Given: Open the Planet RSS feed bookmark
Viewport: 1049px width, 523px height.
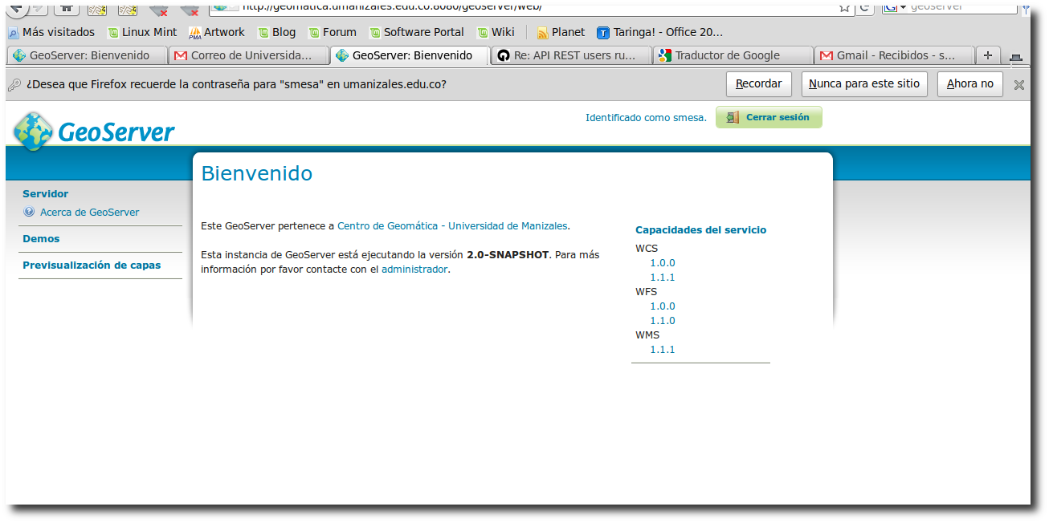Looking at the screenshot, I should (x=561, y=32).
